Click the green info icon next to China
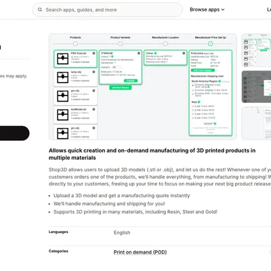Image resolution: width=271 pixels, height=271 pixels. [155, 54]
